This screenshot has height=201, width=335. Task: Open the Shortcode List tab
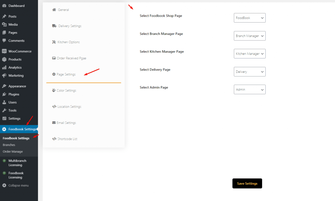coord(67,139)
